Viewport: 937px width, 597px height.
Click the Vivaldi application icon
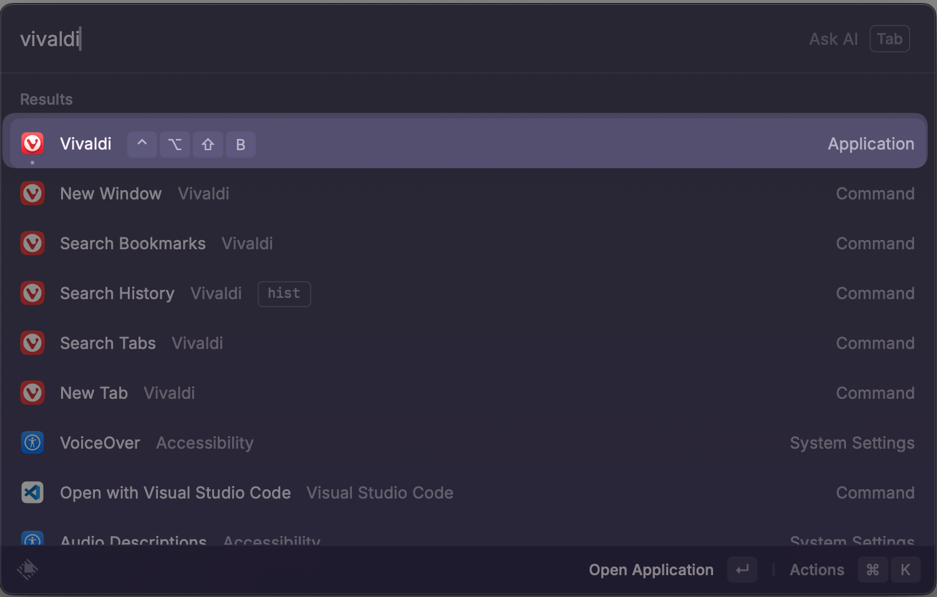click(32, 143)
